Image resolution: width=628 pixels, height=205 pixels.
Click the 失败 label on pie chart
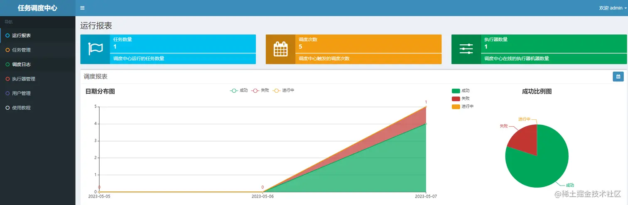tap(503, 125)
